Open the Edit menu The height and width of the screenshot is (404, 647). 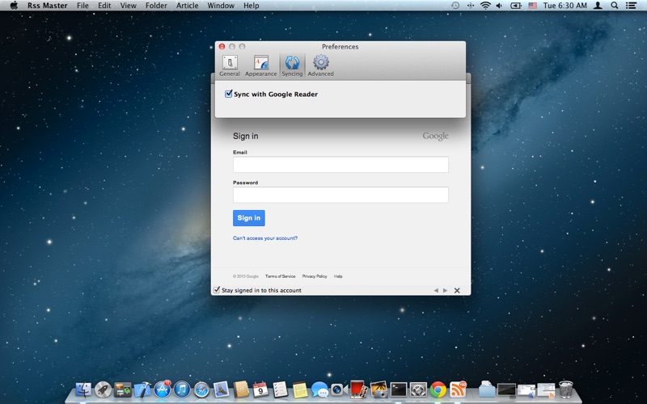pos(104,6)
